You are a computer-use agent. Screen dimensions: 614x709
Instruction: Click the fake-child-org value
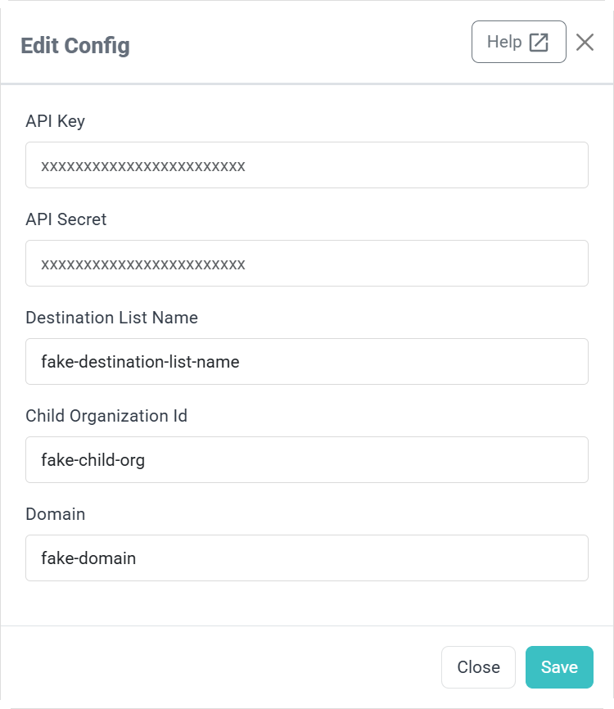[x=94, y=459]
